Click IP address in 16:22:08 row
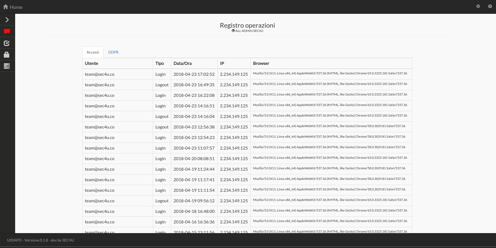Image resolution: width=496 pixels, height=248 pixels. tap(234, 95)
